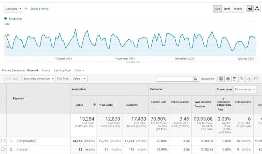Select the 13,153 users cell

pyautogui.click(x=83, y=141)
